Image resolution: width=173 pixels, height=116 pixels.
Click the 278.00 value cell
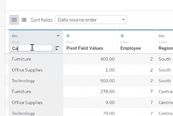(107, 91)
